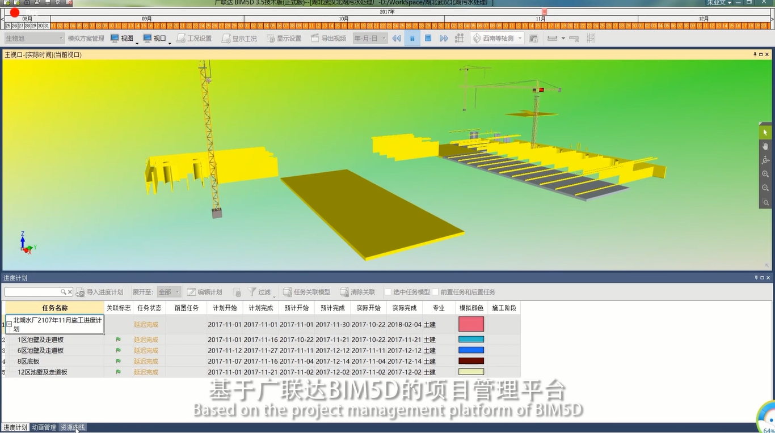
Task: Click the link flag of 8区底板
Action: coord(118,361)
